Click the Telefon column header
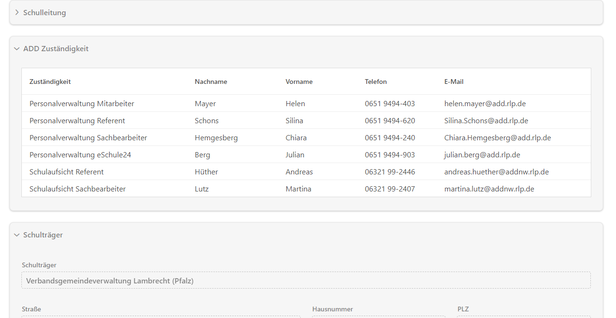Viewport: 616px width, 318px height. (376, 82)
